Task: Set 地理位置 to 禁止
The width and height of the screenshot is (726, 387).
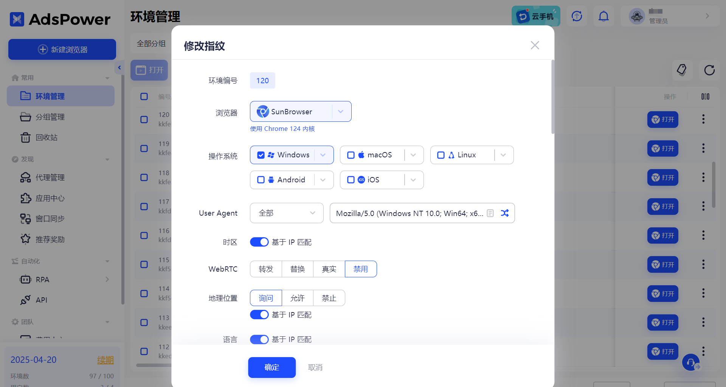Action: pyautogui.click(x=329, y=298)
